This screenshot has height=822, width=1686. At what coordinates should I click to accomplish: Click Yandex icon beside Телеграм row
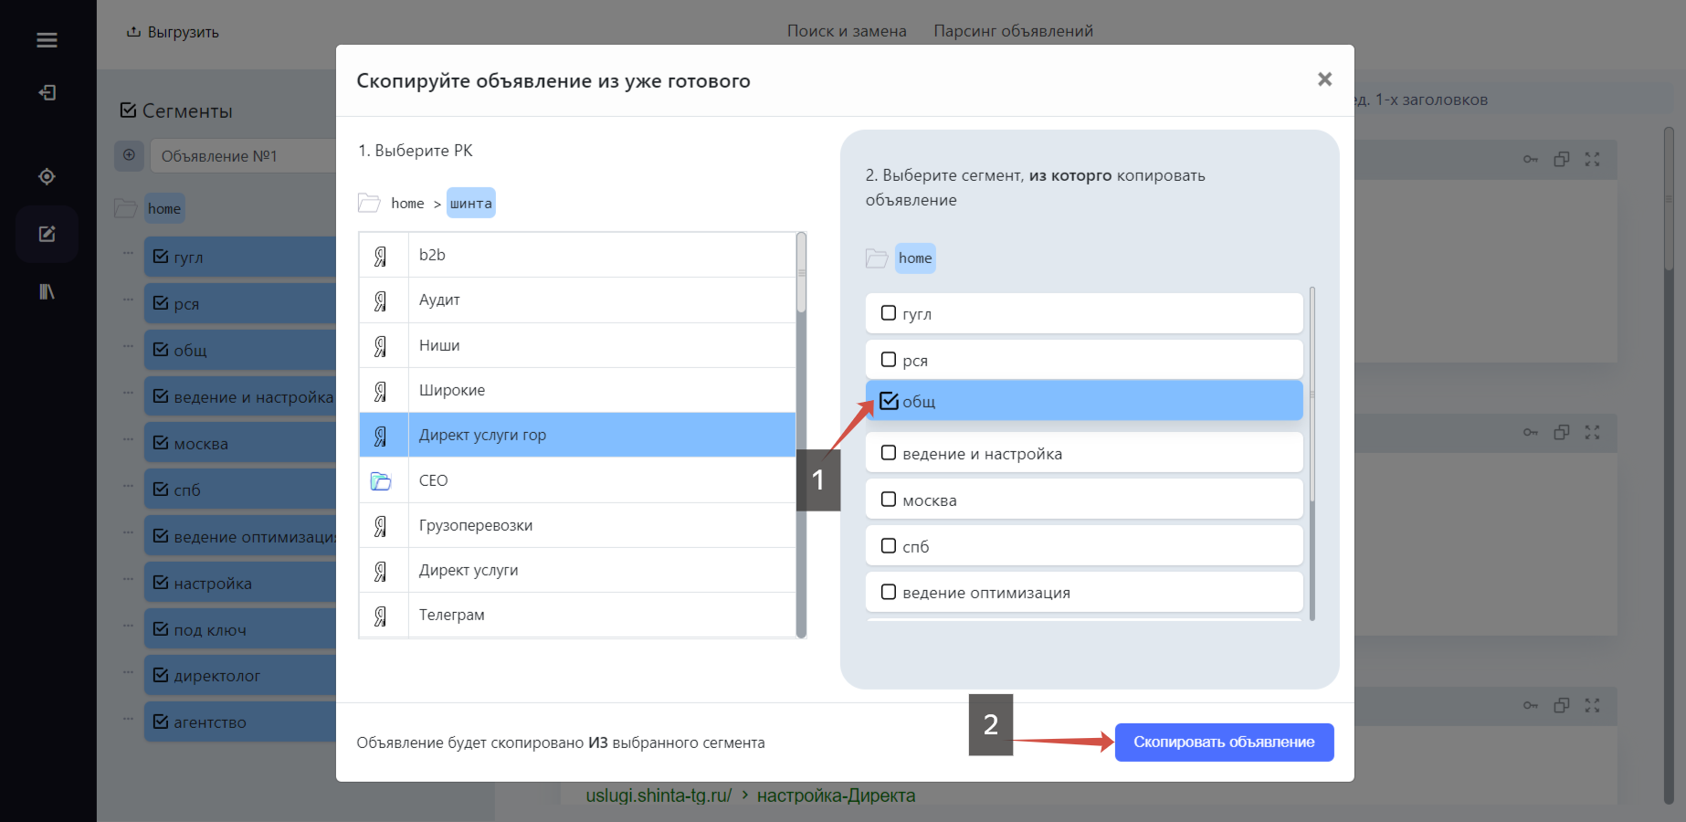tap(381, 616)
